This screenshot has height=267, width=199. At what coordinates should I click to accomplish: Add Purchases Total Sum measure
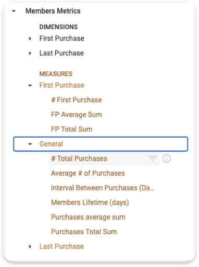tap(84, 232)
